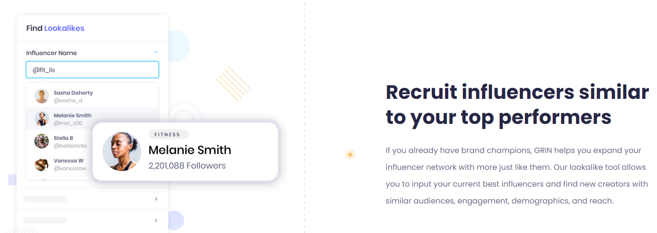The image size is (657, 233).
Task: Click Stella B's avatar photo
Action: 41,142
